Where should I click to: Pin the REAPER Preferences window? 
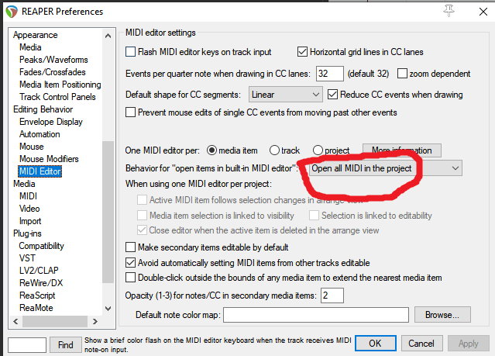449,11
